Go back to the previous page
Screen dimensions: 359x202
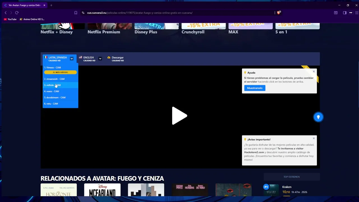(x=6, y=13)
